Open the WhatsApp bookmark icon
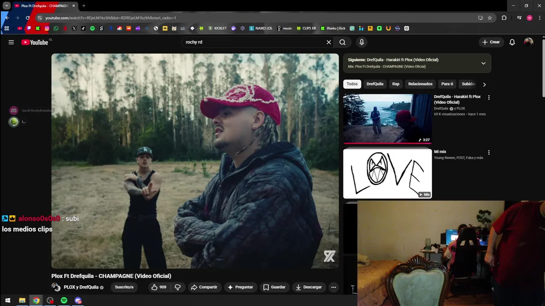The height and width of the screenshot is (306, 545). tap(56, 28)
